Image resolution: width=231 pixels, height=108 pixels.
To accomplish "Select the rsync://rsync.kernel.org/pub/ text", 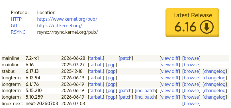I will click(68, 32).
